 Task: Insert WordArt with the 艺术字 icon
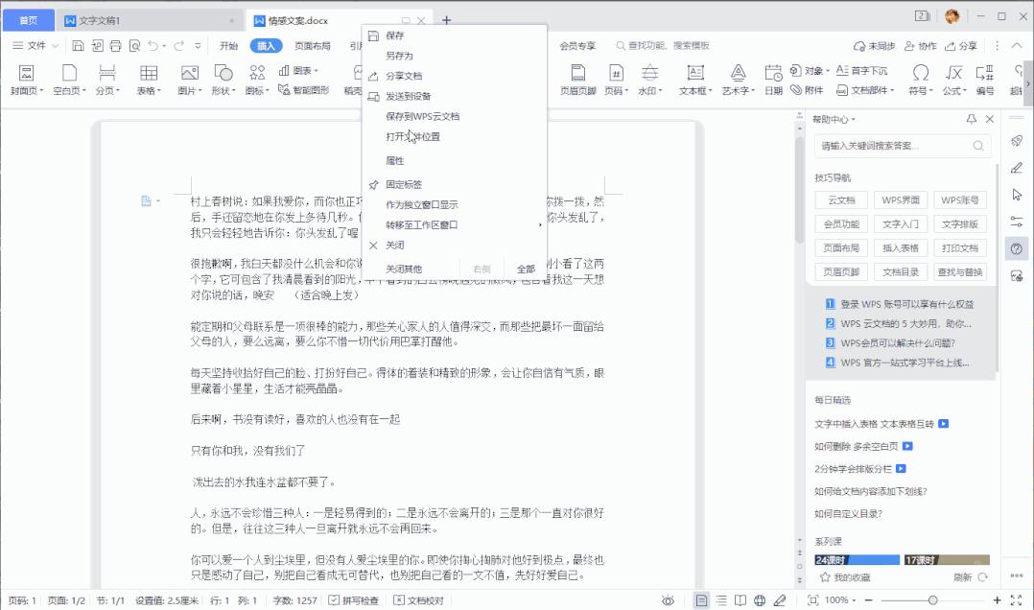coord(737,82)
